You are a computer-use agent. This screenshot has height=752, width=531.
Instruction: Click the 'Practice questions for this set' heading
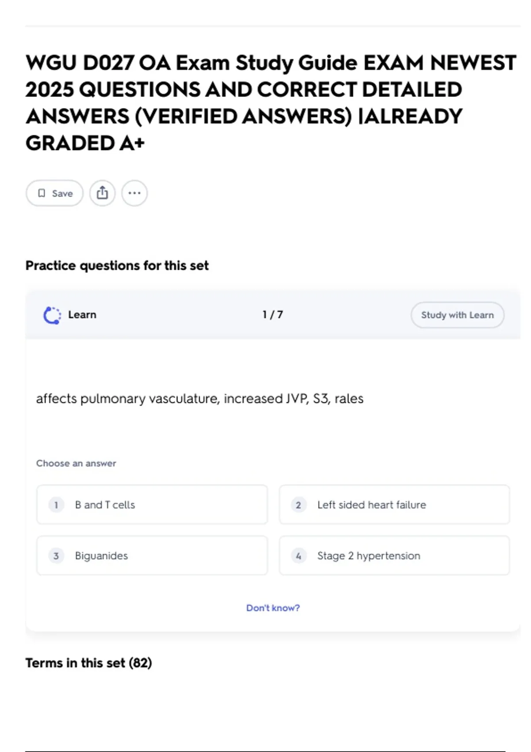pyautogui.click(x=117, y=265)
